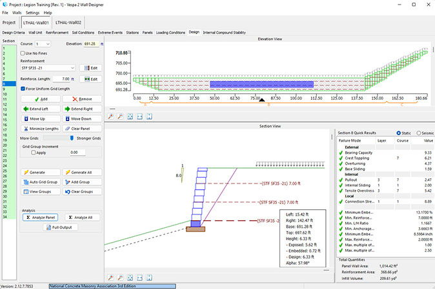Image resolution: width=435 pixels, height=289 pixels.
Task: Click Clear Panel eraser button
Action: point(81,129)
